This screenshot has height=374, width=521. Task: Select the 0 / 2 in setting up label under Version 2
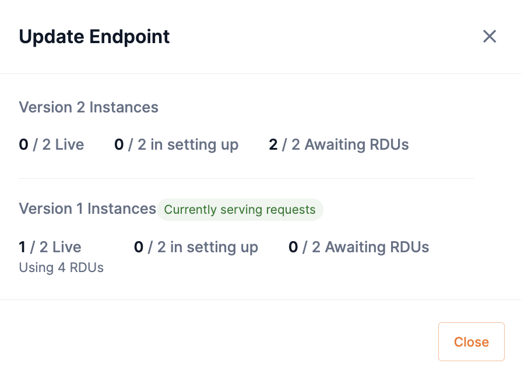176,144
